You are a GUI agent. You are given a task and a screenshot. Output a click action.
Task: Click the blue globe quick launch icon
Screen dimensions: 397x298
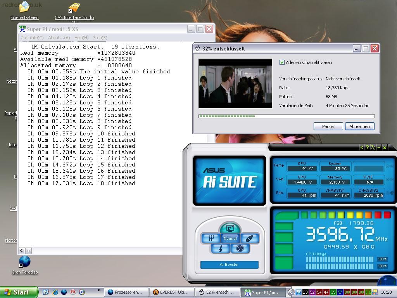(64, 292)
